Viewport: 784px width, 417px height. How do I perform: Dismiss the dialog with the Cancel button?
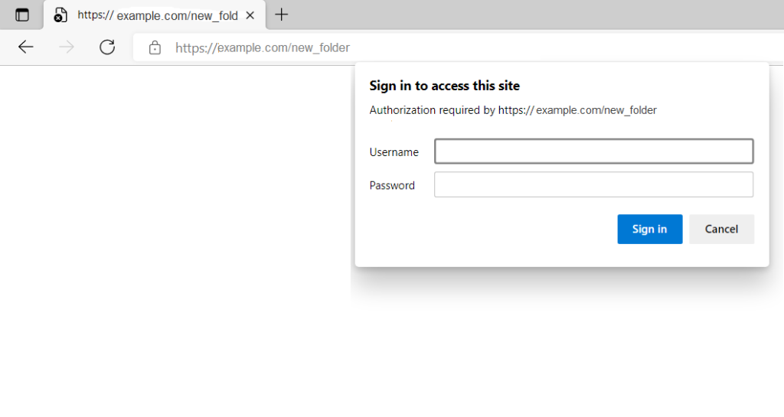(721, 230)
